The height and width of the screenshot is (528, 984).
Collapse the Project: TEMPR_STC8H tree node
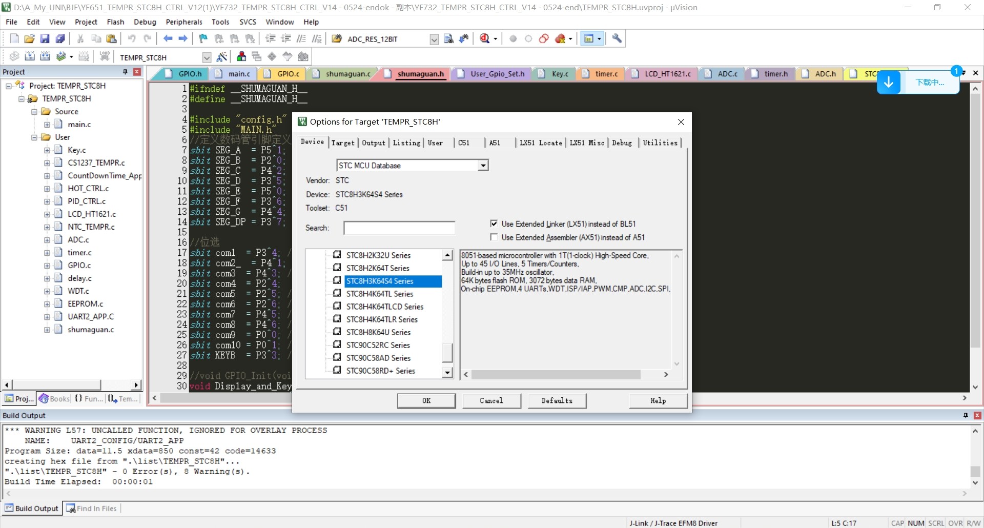[9, 86]
